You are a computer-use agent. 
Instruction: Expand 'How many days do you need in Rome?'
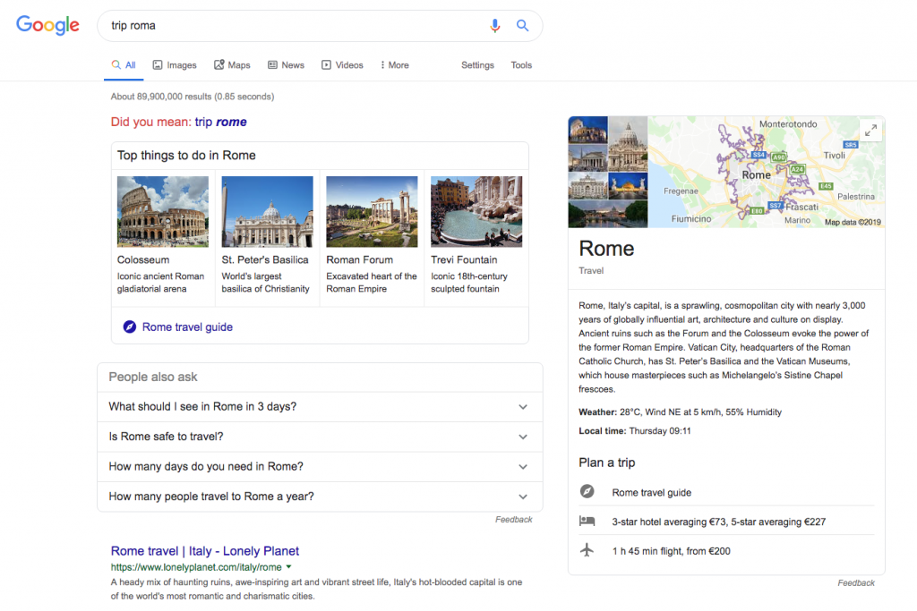pos(320,466)
